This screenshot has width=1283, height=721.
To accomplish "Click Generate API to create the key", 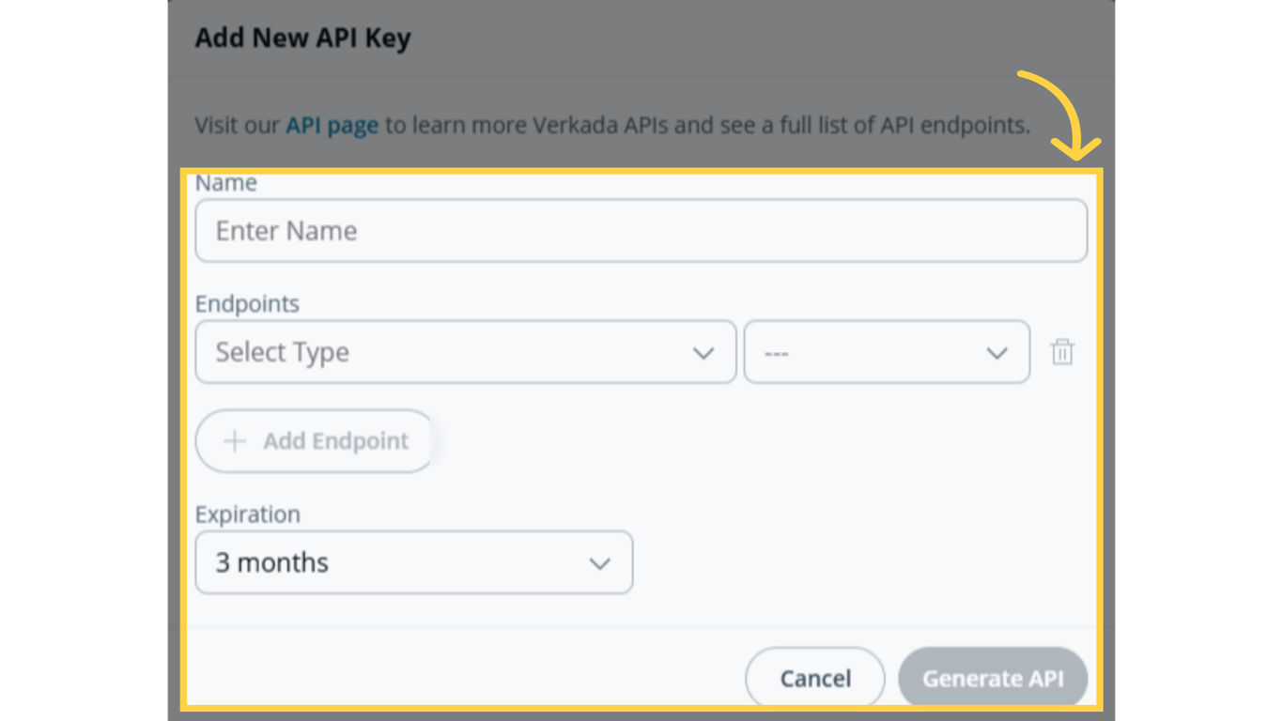I will 993,678.
